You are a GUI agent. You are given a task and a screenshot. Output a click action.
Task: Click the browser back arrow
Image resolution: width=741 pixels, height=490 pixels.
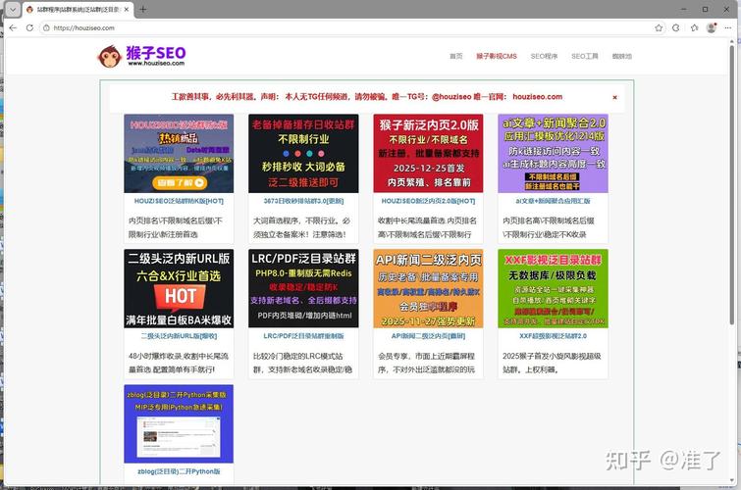[x=13, y=27]
